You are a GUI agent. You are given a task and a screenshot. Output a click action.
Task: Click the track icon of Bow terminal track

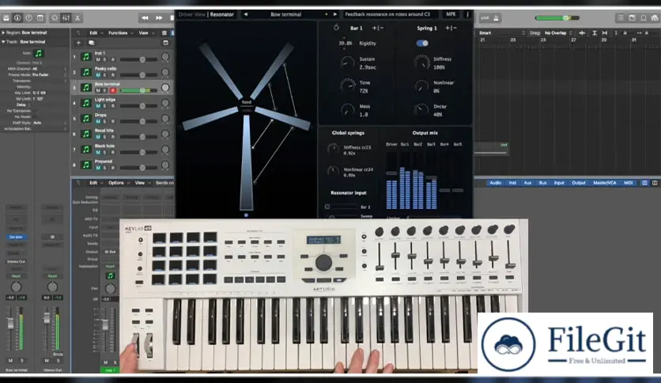pyautogui.click(x=86, y=88)
